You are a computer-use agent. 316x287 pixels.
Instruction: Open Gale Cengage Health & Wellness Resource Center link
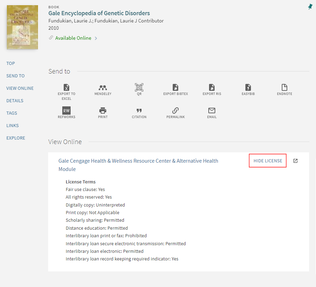tap(138, 165)
